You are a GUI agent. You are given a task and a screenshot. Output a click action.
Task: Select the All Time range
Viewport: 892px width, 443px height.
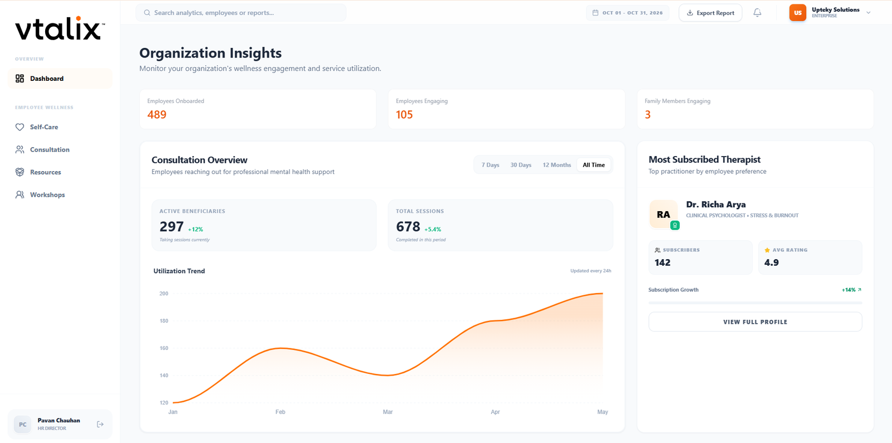tap(594, 165)
